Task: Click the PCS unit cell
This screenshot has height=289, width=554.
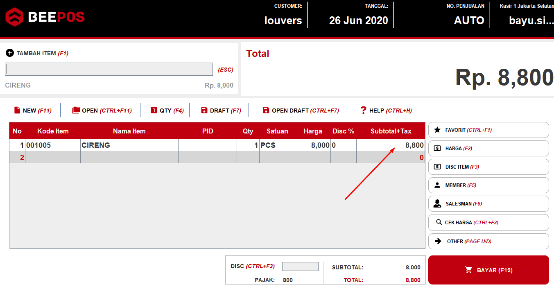Action: (x=277, y=145)
